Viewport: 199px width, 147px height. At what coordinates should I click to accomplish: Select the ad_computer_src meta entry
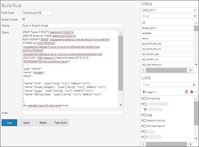coord(167,49)
